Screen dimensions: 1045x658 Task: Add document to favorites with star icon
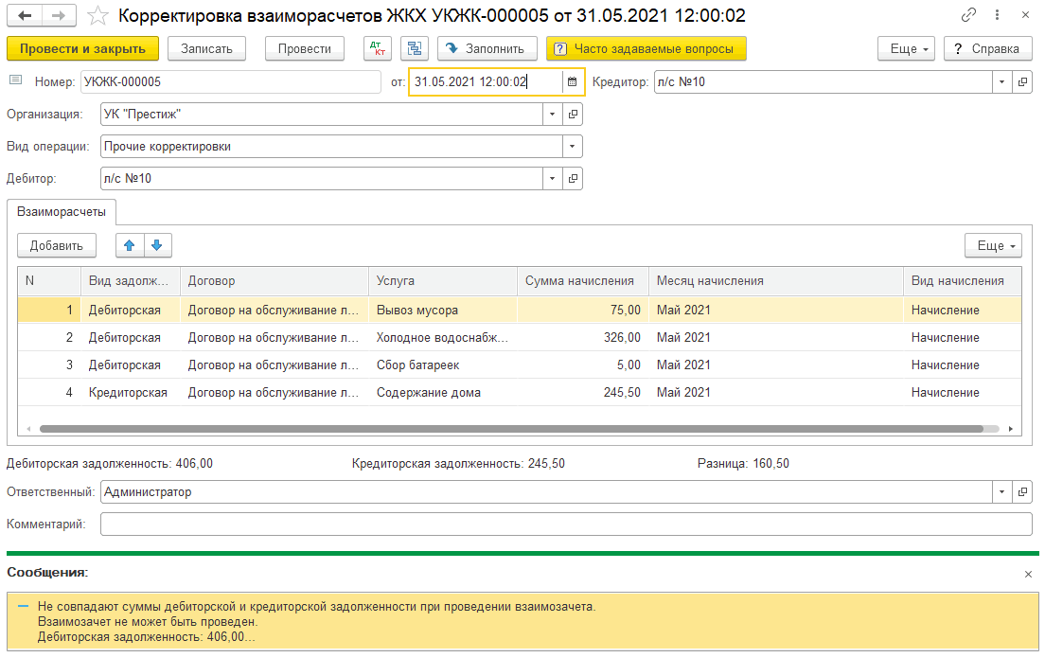coord(97,16)
